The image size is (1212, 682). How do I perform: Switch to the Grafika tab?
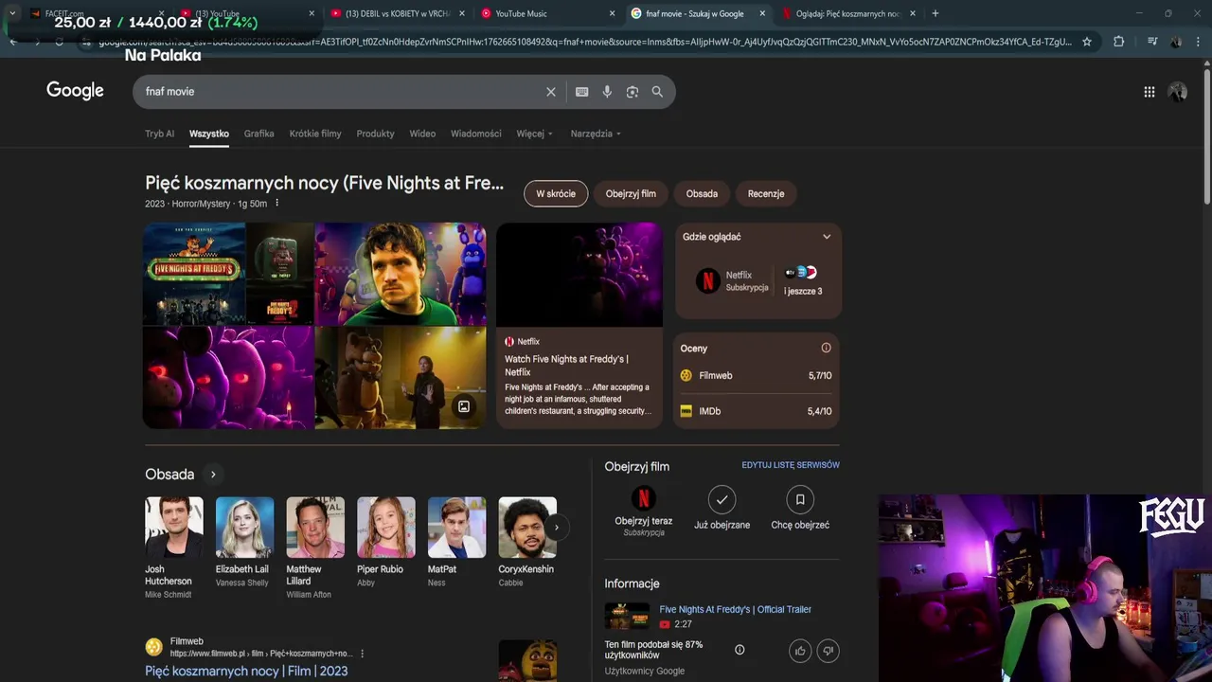pyautogui.click(x=258, y=134)
